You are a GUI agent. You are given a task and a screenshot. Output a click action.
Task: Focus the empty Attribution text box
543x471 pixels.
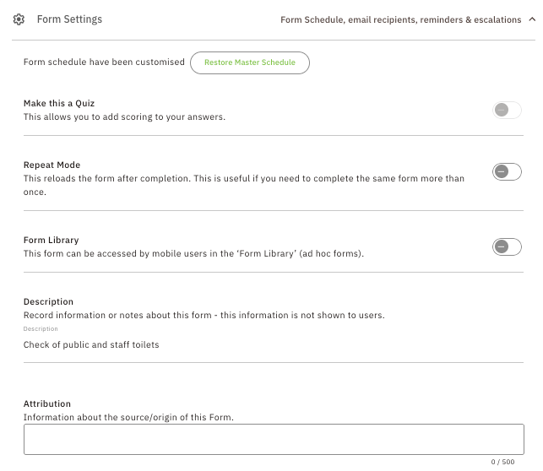click(x=274, y=439)
